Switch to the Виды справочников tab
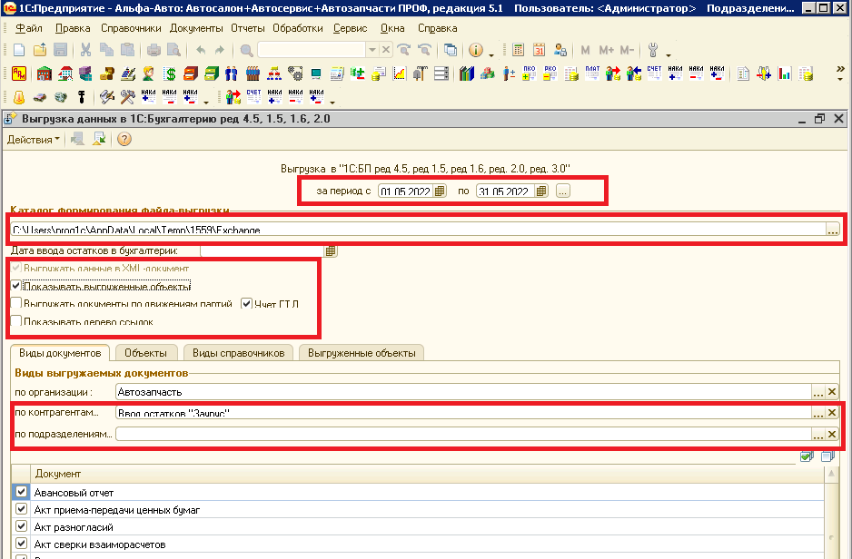Image resolution: width=852 pixels, height=559 pixels. point(239,353)
